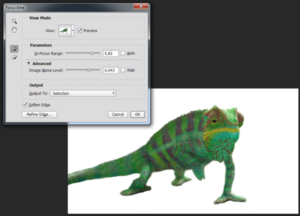Select the Focus Area Subtract tool
300x216 pixels.
pos(15,57)
